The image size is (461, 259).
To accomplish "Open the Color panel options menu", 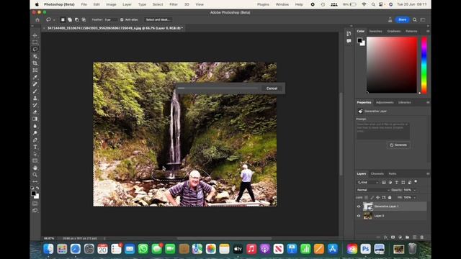I will [x=428, y=31].
